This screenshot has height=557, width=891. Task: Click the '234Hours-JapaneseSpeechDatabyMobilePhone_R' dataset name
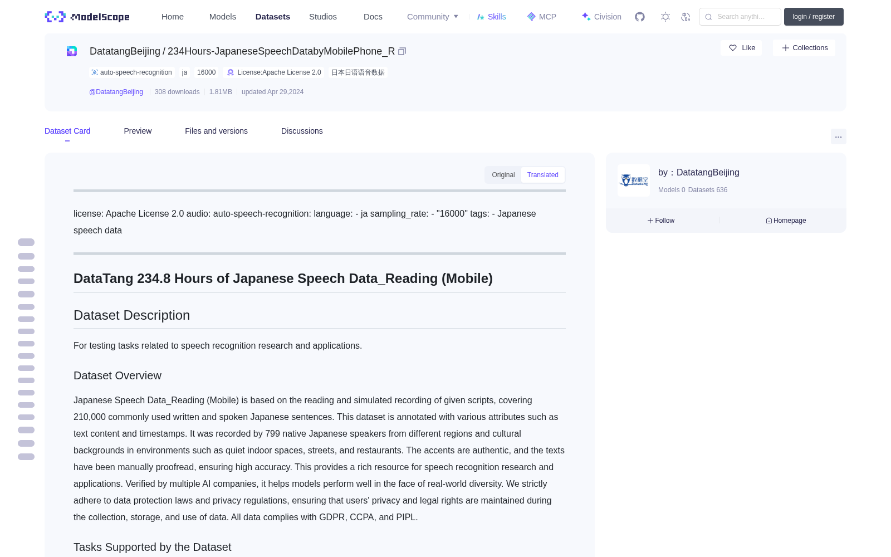click(x=281, y=51)
